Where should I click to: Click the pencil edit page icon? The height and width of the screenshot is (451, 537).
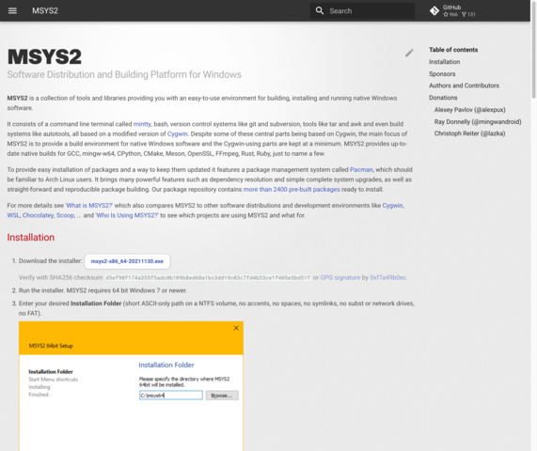(x=409, y=53)
